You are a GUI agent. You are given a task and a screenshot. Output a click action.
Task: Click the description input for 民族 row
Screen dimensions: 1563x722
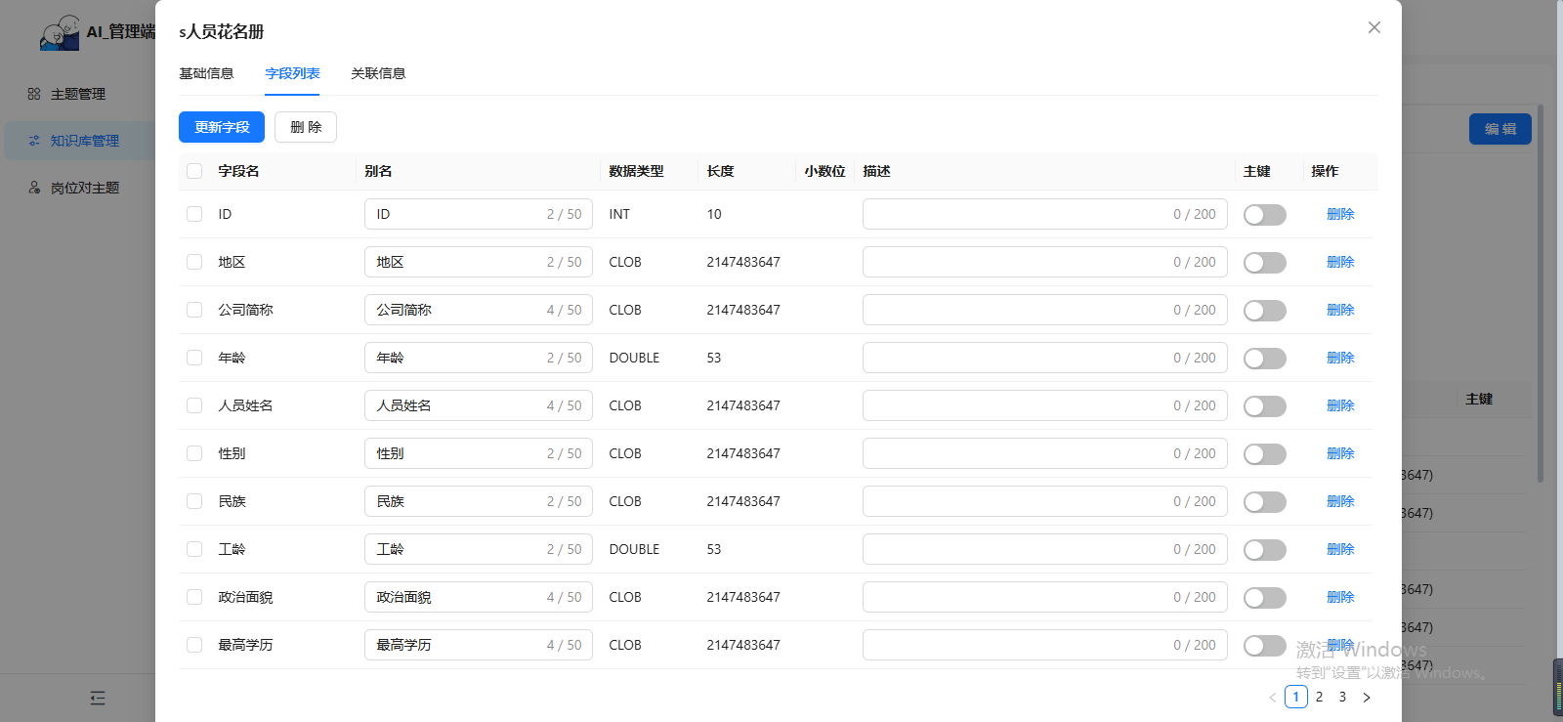click(1016, 501)
